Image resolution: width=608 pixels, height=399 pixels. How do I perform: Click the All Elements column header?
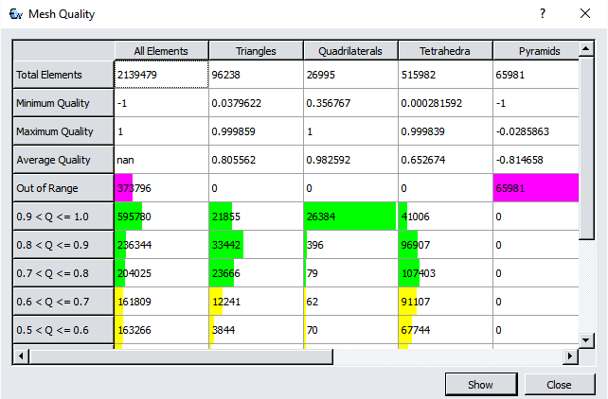[x=161, y=50]
